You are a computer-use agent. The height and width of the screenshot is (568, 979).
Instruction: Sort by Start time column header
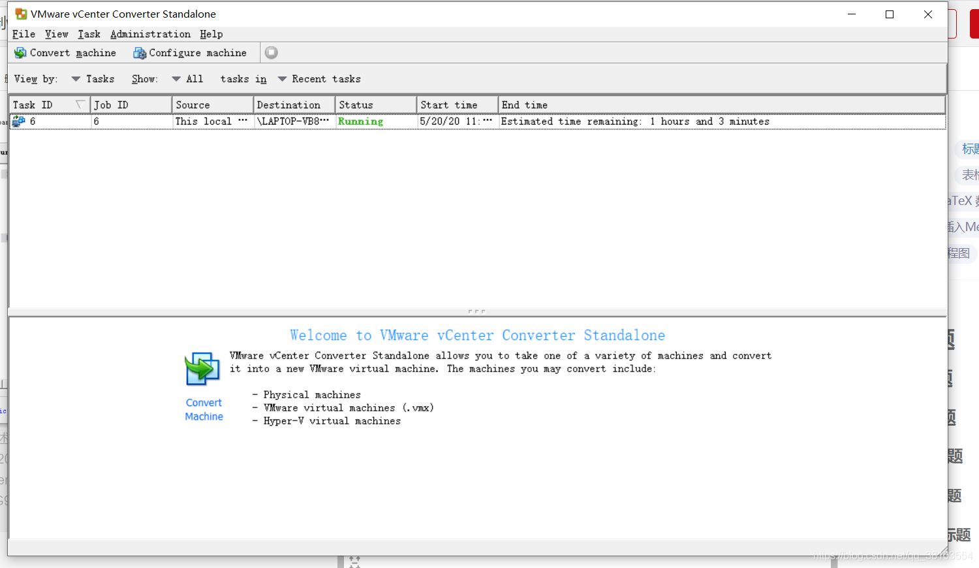pyautogui.click(x=458, y=105)
